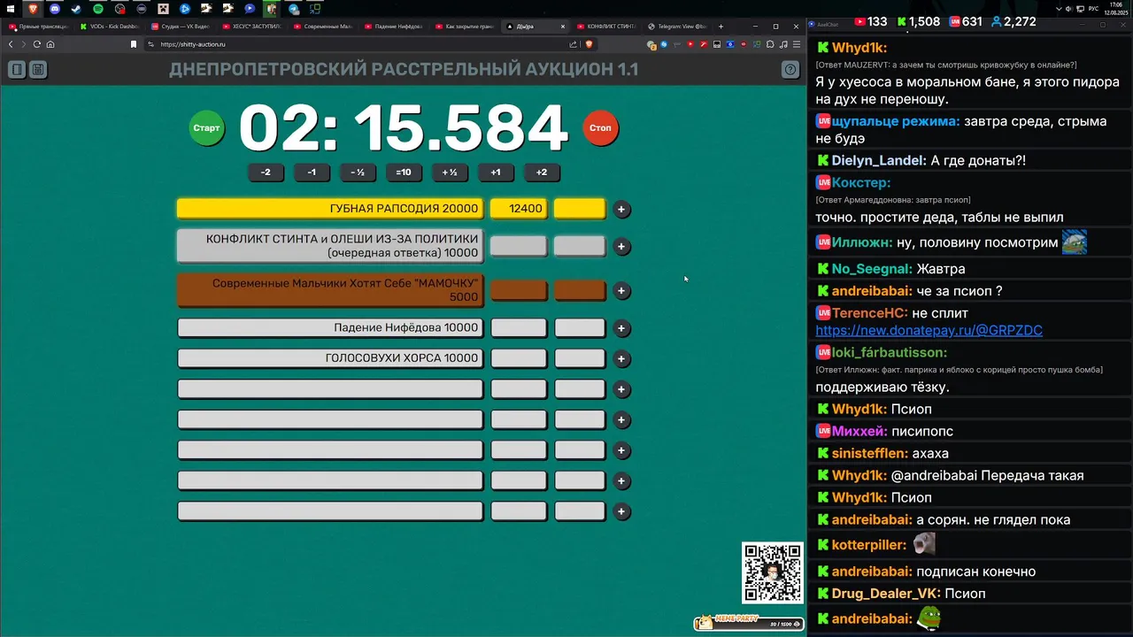Click the bookmark icon near address bar
This screenshot has height=637, width=1133.
click(134, 44)
